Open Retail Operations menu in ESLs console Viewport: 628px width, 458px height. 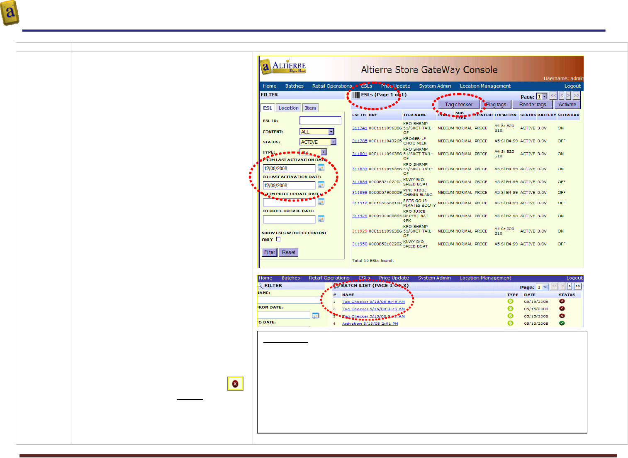[x=332, y=86]
